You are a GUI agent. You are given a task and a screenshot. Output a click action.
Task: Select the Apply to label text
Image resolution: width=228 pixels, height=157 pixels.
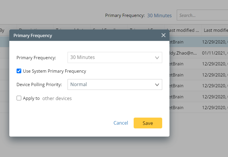(31, 98)
